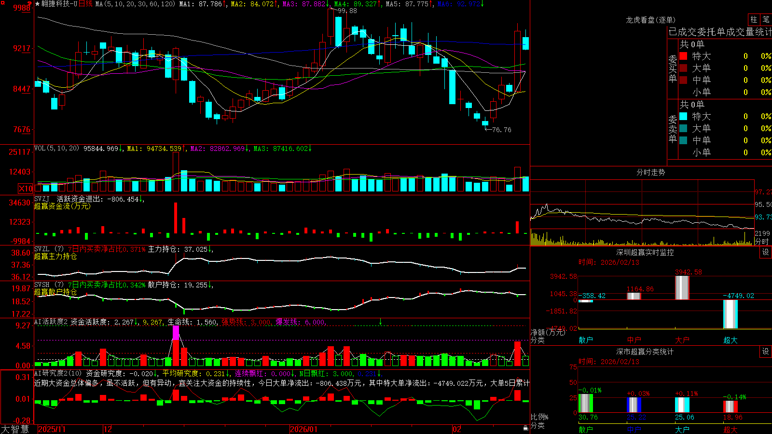Open 设 settings for 深圳超赢实时监控
The image size is (772, 434).
[x=766, y=252]
